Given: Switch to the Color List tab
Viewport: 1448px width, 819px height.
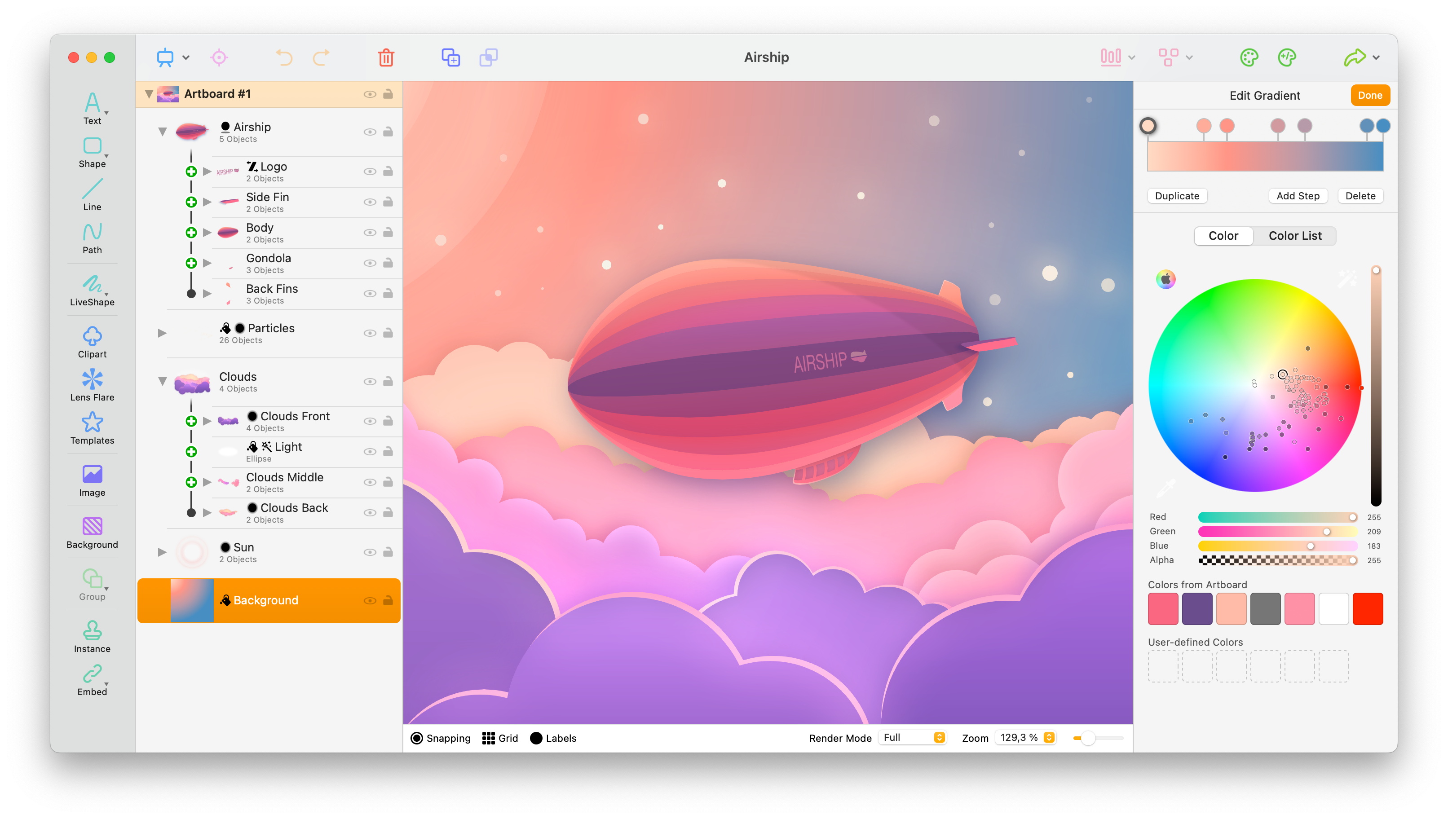Looking at the screenshot, I should point(1295,236).
